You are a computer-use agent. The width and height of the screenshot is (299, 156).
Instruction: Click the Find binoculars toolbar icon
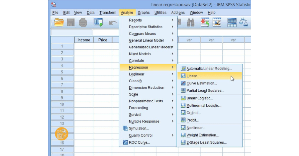click(x=190, y=23)
